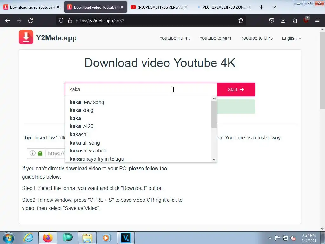The width and height of the screenshot is (325, 244).
Task: Select suggestion "kaka v420"
Action: (x=138, y=126)
